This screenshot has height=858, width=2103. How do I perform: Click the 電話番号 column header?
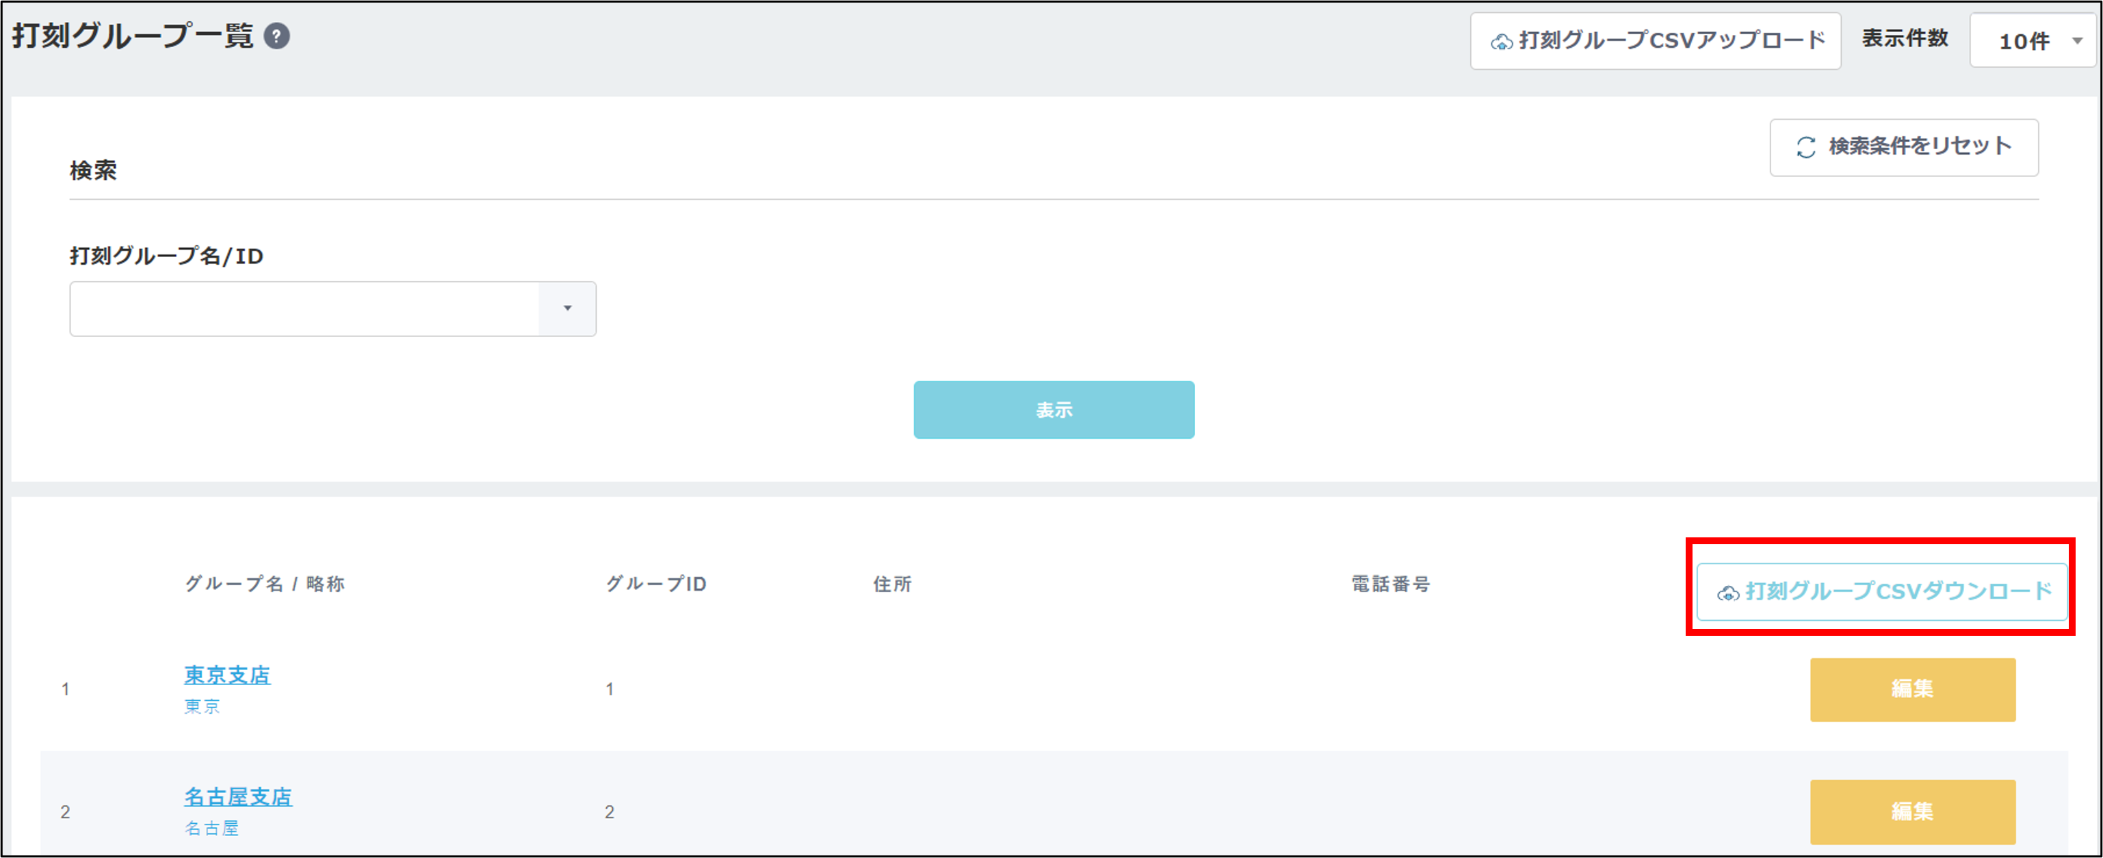[1389, 583]
